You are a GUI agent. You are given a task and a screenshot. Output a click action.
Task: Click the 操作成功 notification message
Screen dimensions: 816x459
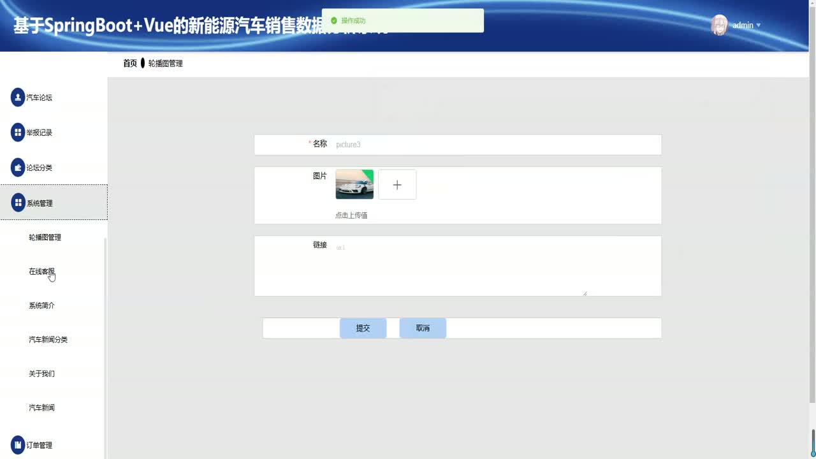pos(353,20)
